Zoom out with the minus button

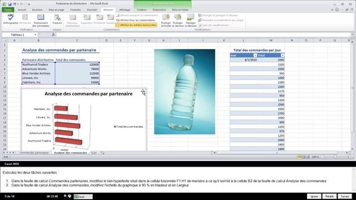323,157
